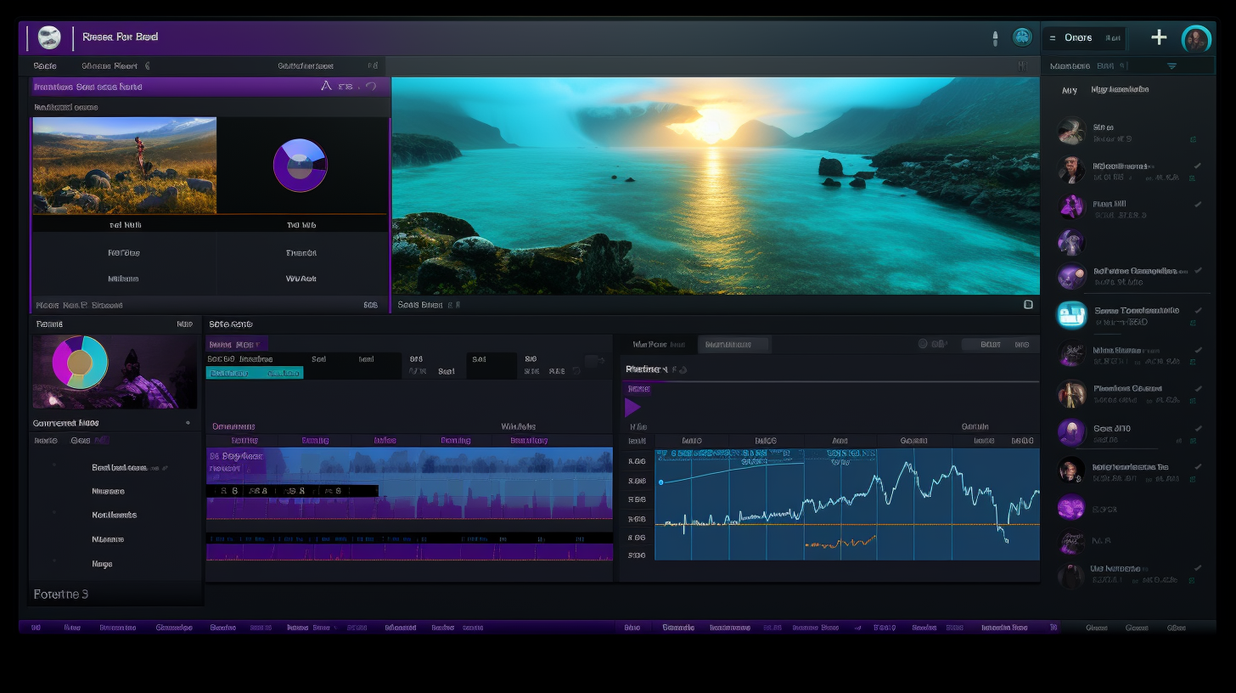Click the round app logo at top left
This screenshot has height=693, width=1236.
[x=49, y=37]
